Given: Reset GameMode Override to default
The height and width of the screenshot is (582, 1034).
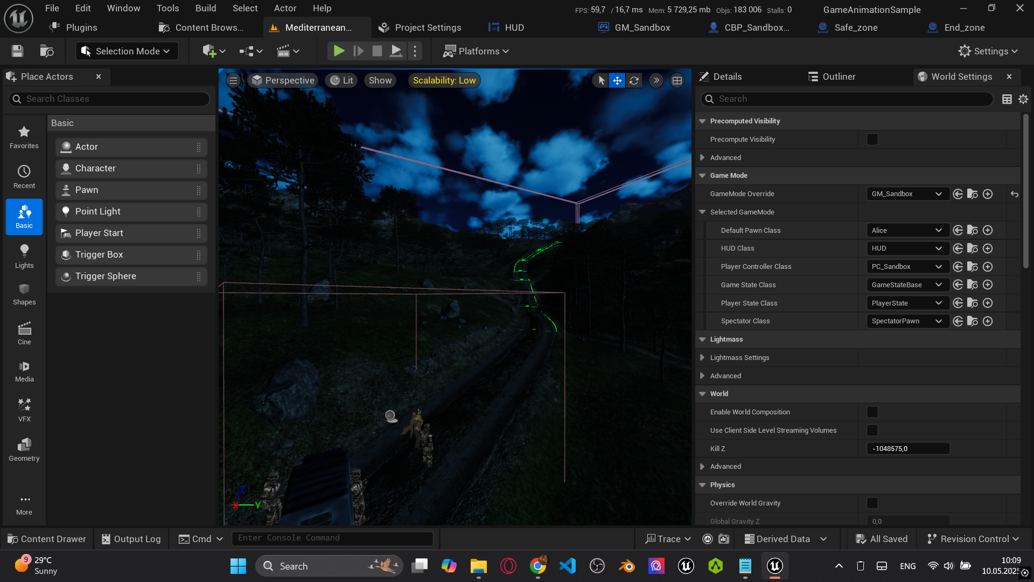Looking at the screenshot, I should [x=1015, y=194].
